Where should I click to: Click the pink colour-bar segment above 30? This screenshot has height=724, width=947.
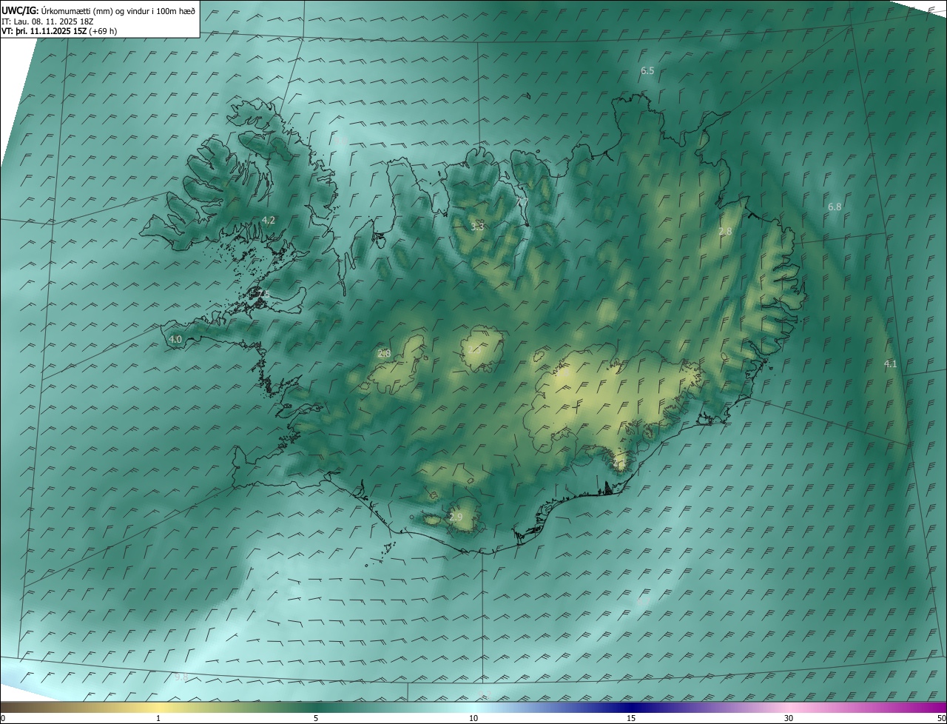pyautogui.click(x=789, y=707)
